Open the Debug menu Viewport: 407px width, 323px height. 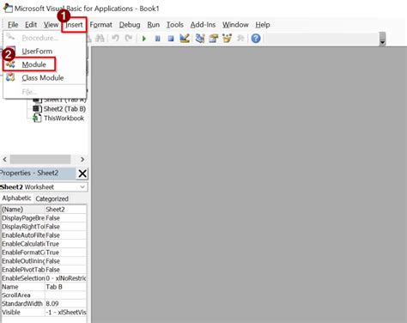coord(130,25)
